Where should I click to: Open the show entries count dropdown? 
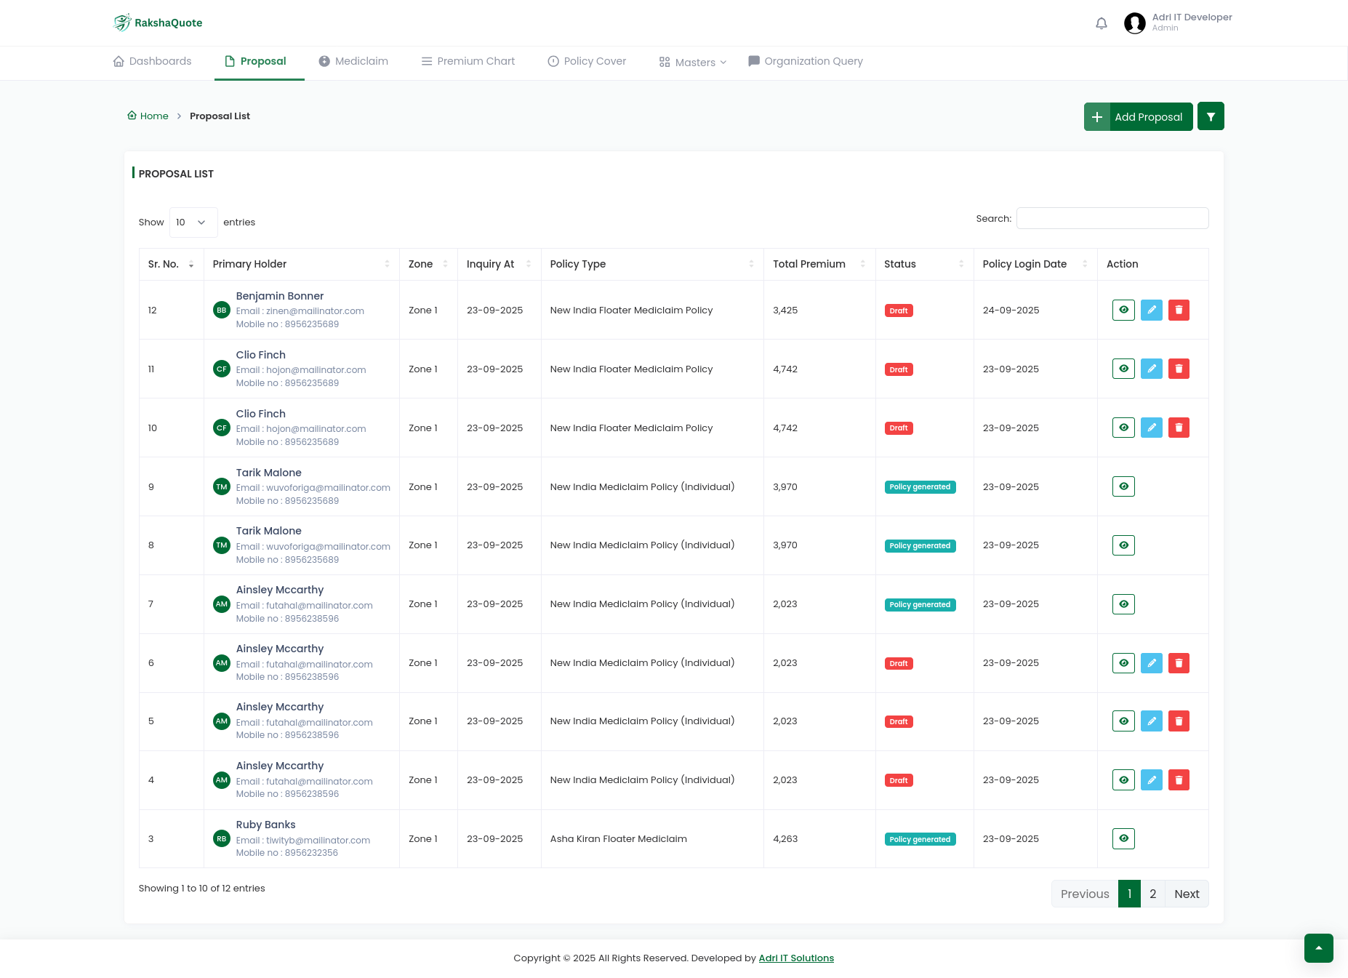[x=193, y=223]
